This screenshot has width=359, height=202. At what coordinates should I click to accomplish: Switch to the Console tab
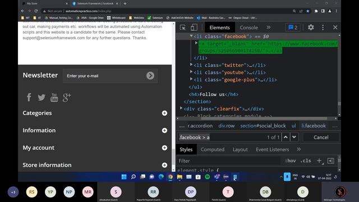pyautogui.click(x=248, y=27)
